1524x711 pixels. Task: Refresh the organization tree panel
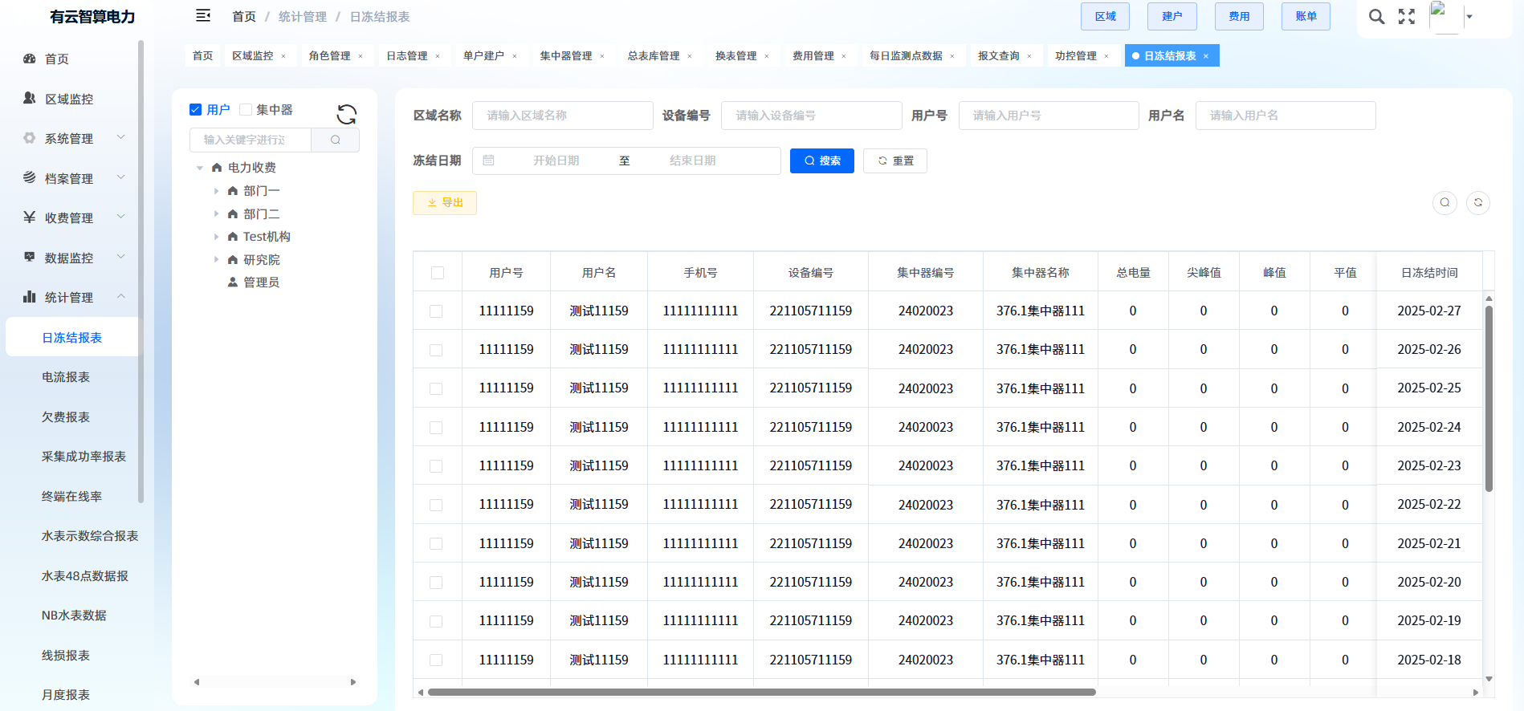[347, 115]
